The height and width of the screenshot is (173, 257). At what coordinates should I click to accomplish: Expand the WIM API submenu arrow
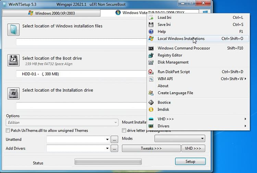[x=245, y=79]
